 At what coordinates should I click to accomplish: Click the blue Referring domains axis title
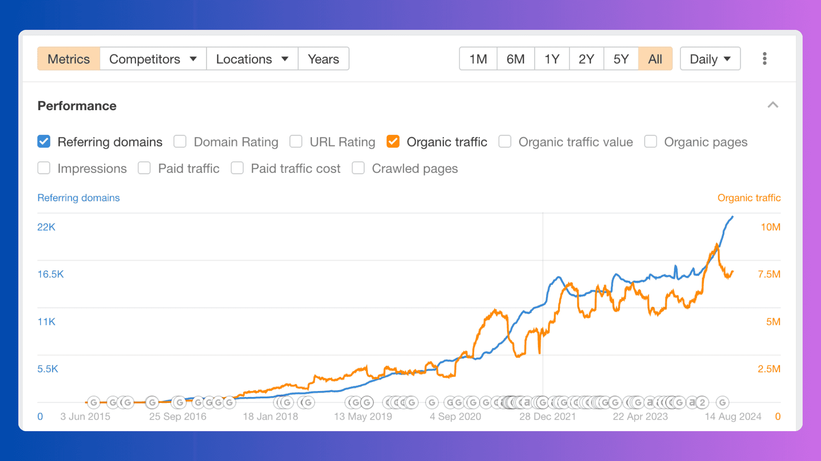tap(79, 198)
